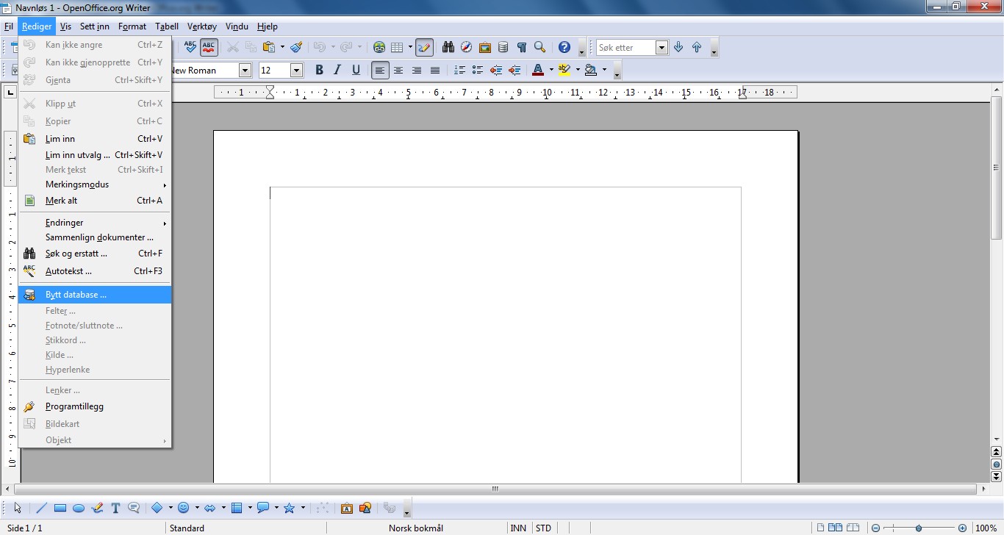This screenshot has width=1004, height=535.
Task: Open the Table icon's dropdown arrow
Action: pos(410,47)
